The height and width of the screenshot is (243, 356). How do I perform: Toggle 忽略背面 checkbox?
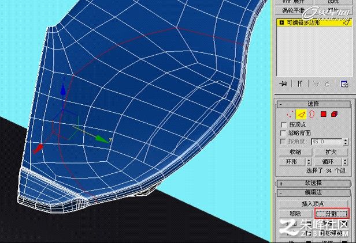pos(283,133)
